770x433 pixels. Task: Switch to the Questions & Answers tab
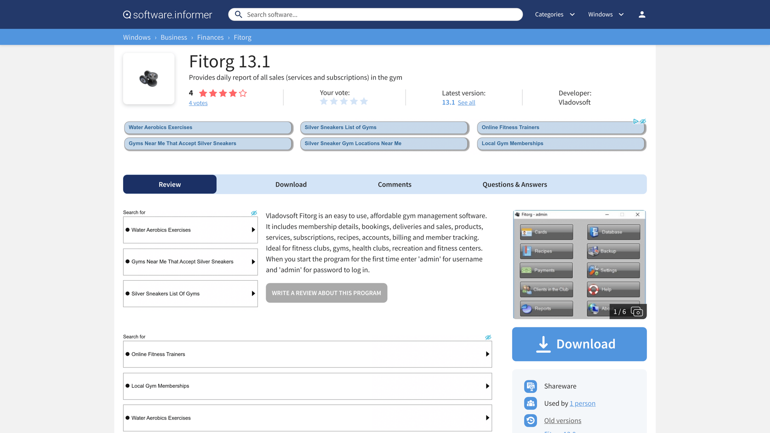tap(515, 184)
